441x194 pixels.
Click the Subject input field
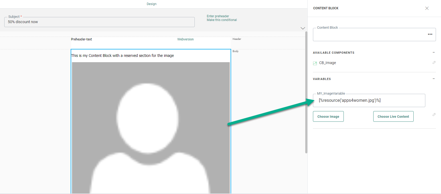pos(99,22)
